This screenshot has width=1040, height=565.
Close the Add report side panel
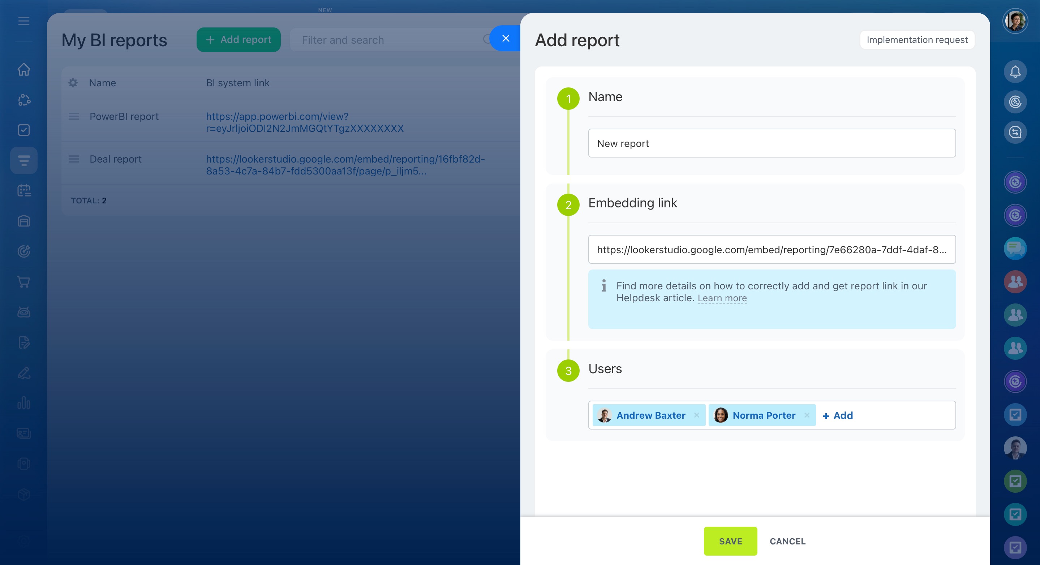[x=506, y=38]
